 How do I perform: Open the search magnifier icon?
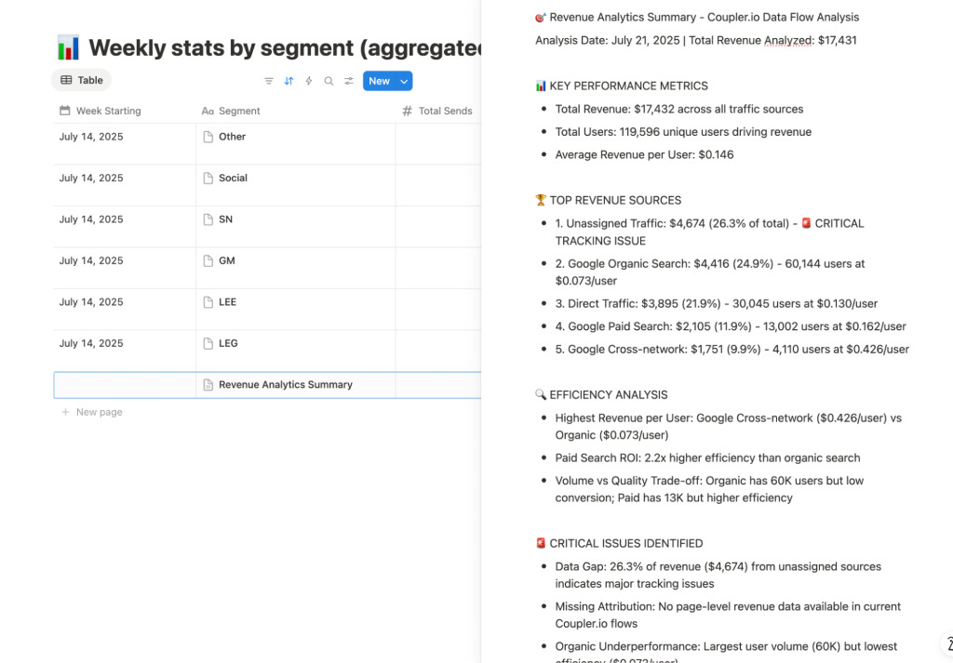click(x=329, y=81)
